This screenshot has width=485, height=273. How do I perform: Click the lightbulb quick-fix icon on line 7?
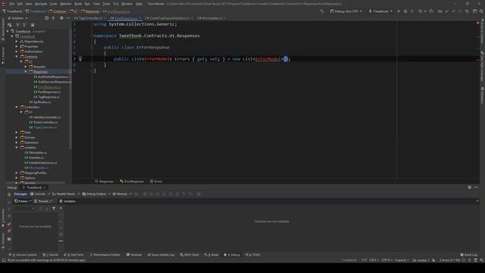[80, 58]
